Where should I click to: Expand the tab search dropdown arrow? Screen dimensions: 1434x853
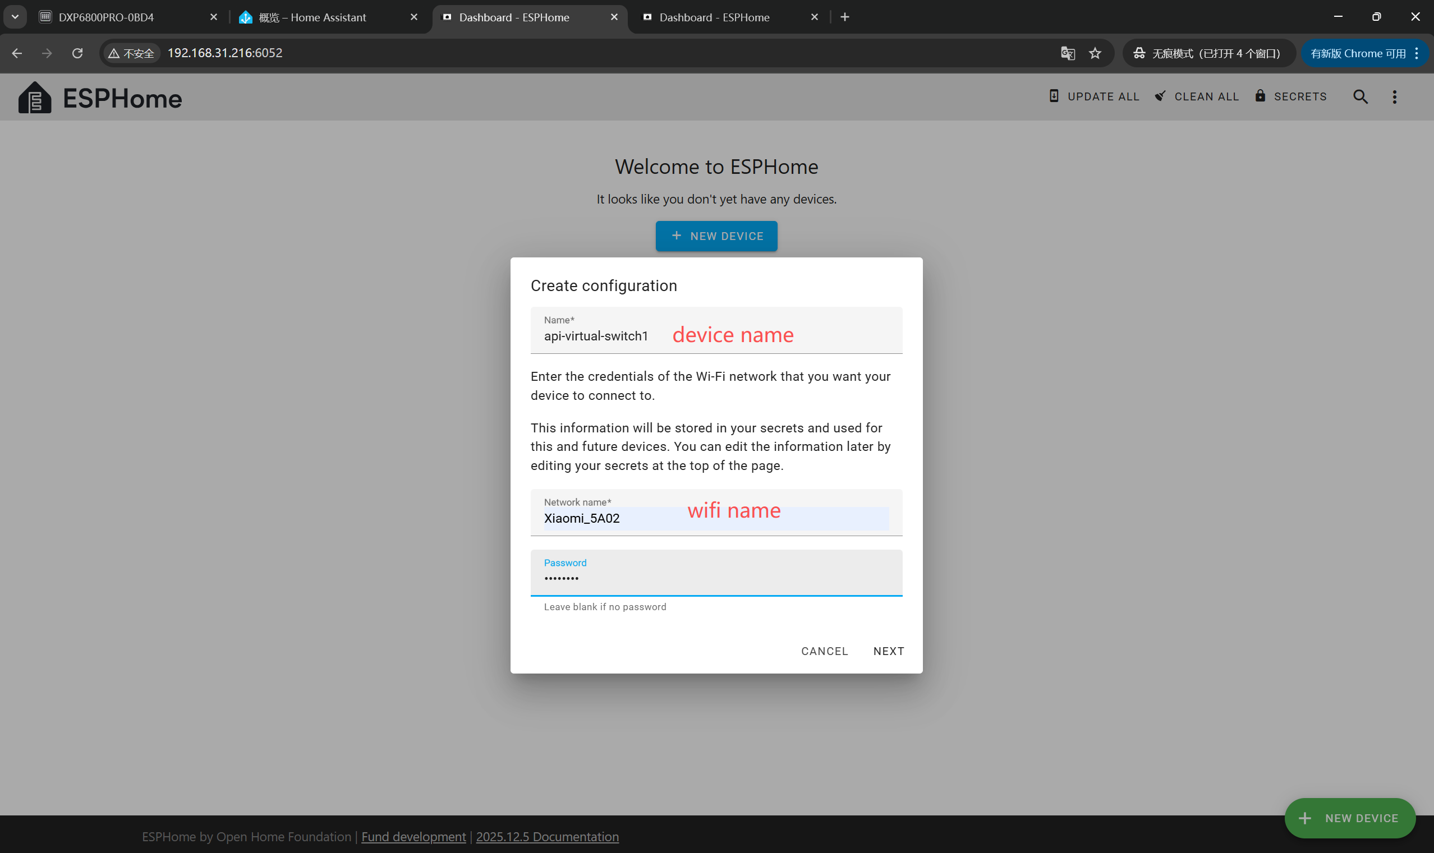tap(15, 17)
